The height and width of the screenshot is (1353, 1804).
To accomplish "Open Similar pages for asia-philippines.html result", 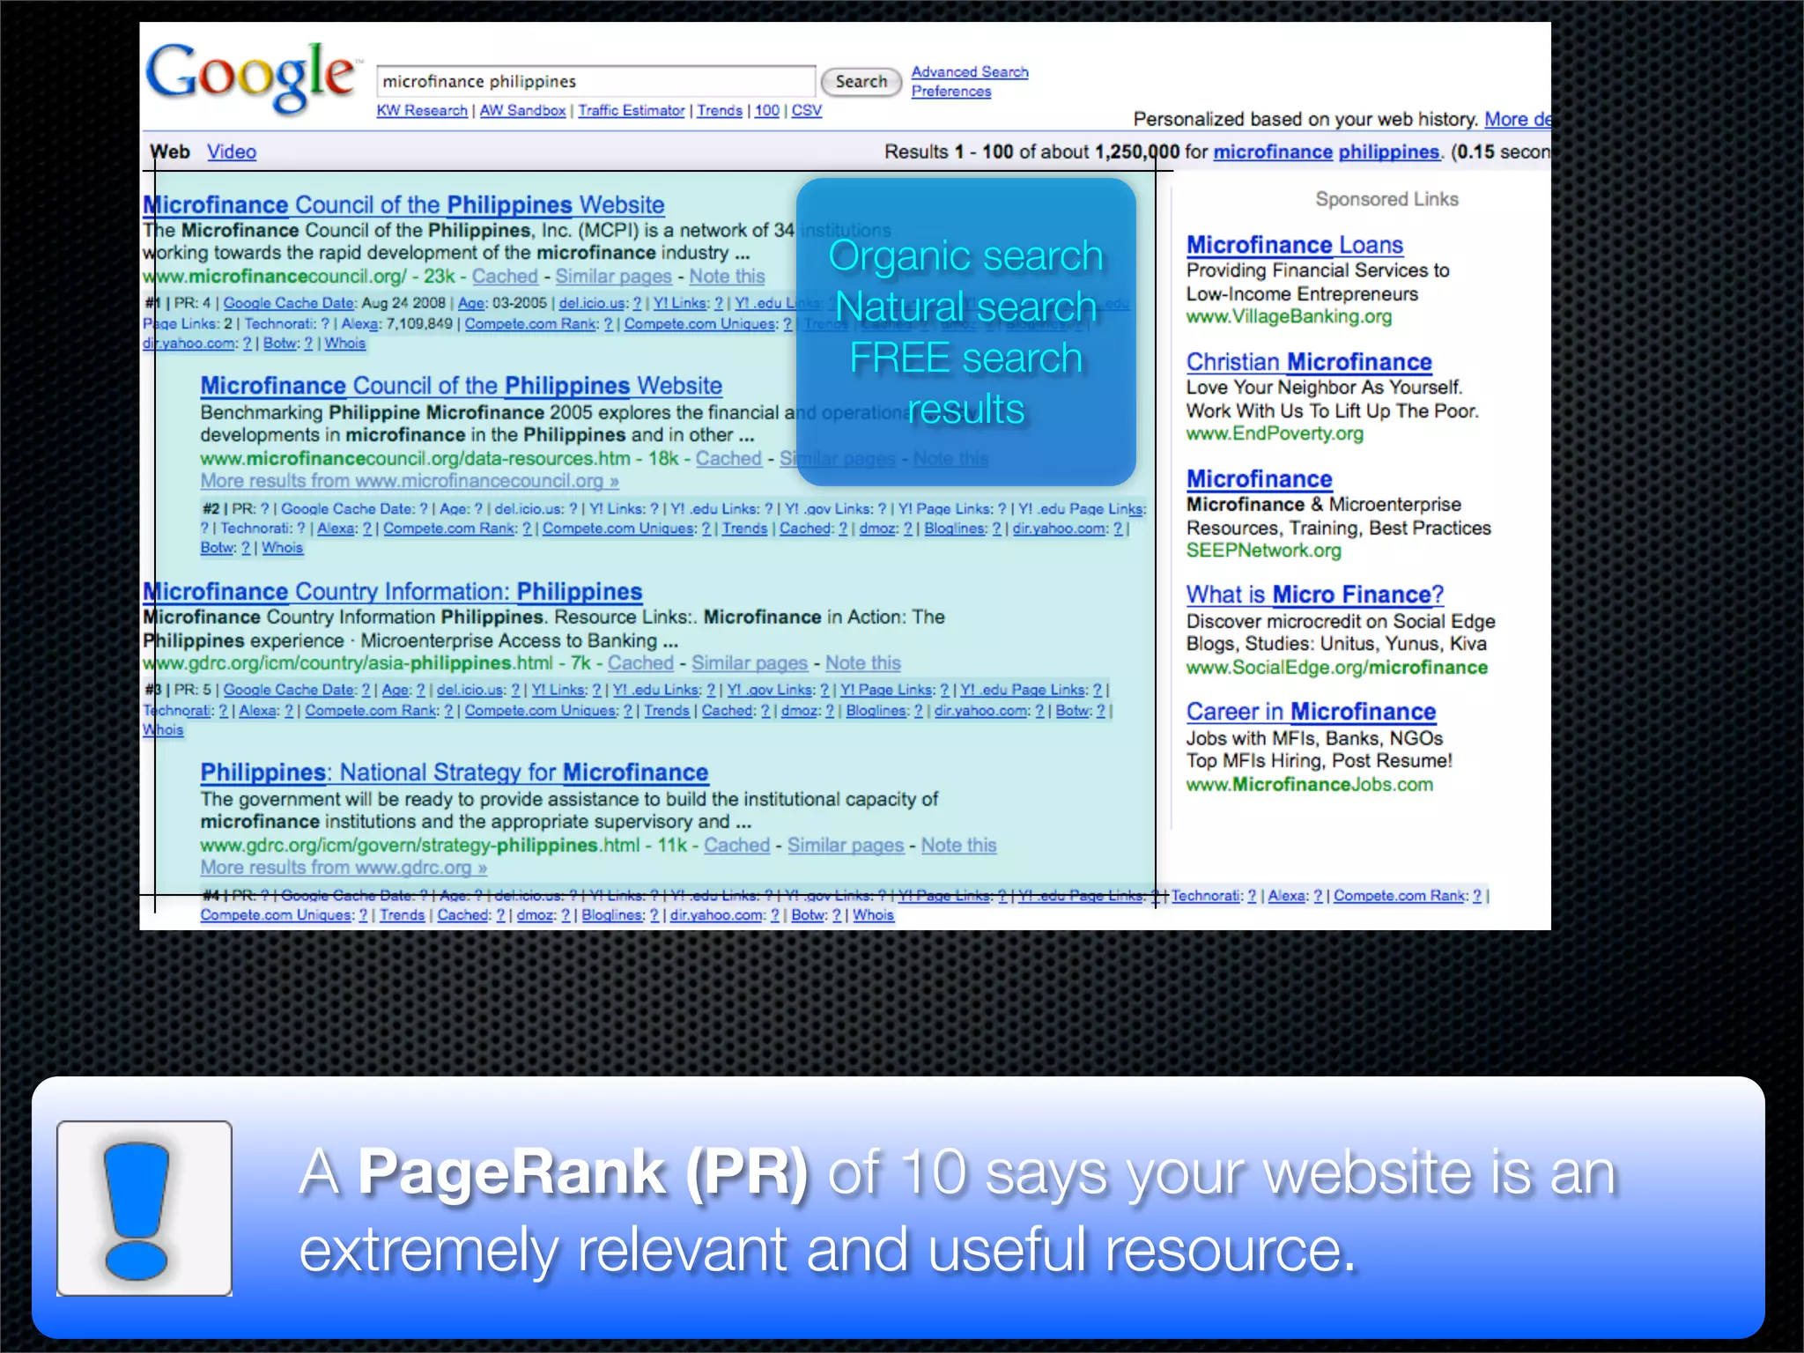I will (749, 662).
